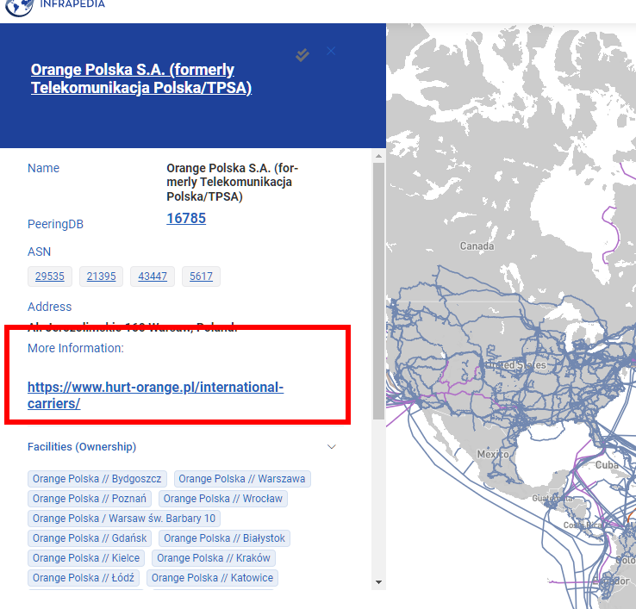Image resolution: width=636 pixels, height=609 pixels.
Task: Click the double checkmark verified icon
Action: pyautogui.click(x=302, y=55)
